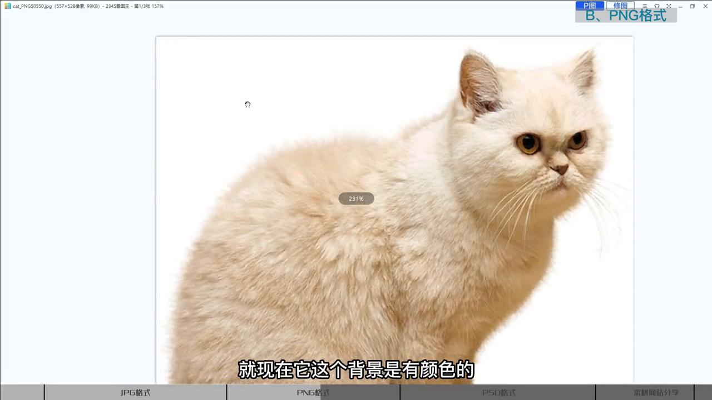Click the 231% zoom level indicator

pyautogui.click(x=356, y=198)
